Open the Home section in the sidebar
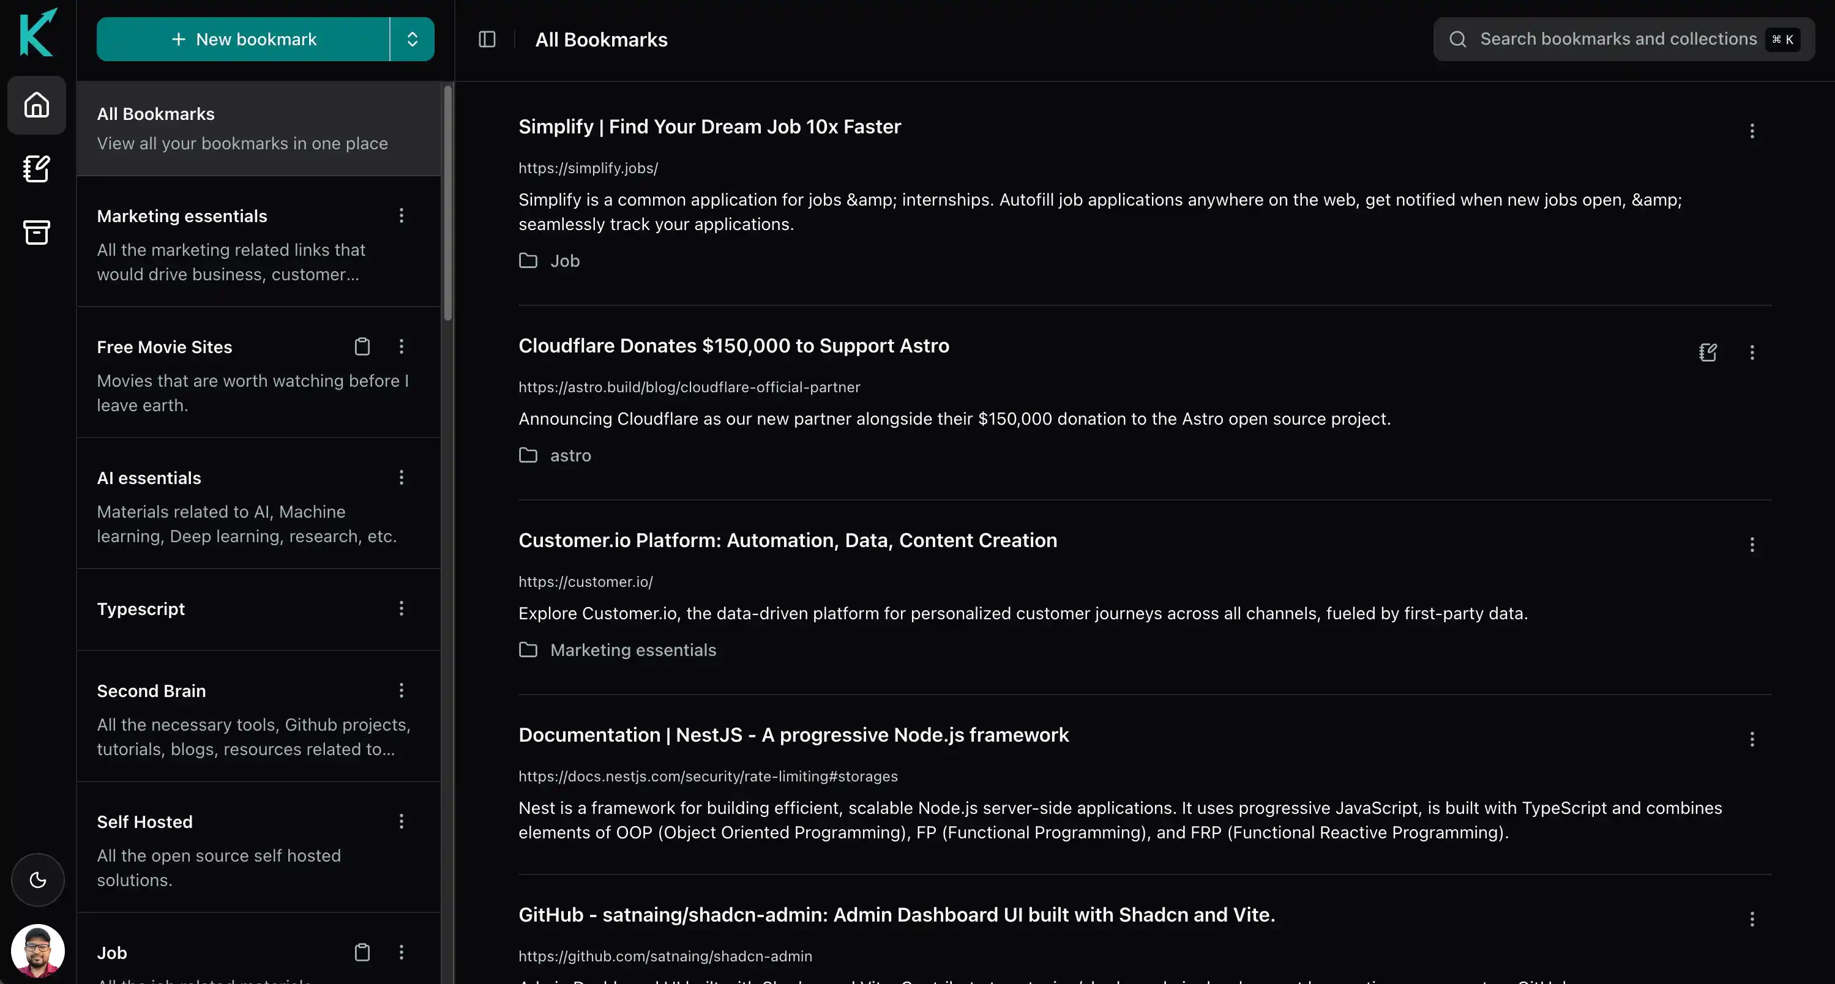This screenshot has height=984, width=1835. click(36, 105)
